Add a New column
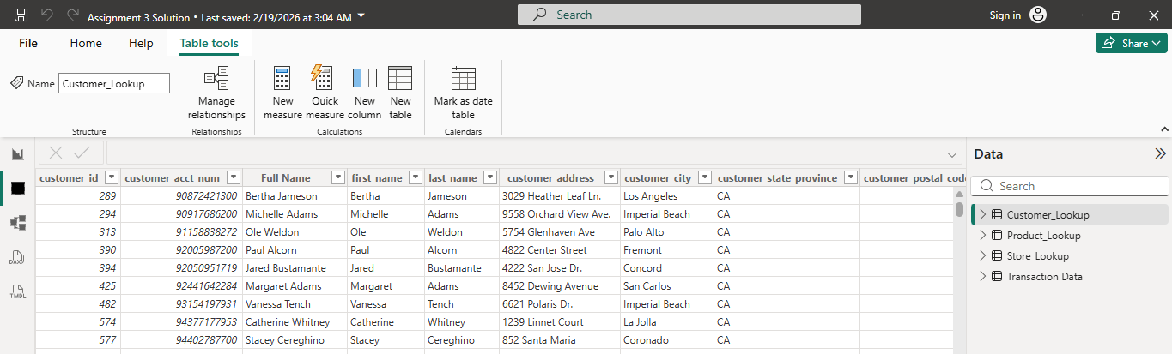This screenshot has height=354, width=1172. (365, 93)
